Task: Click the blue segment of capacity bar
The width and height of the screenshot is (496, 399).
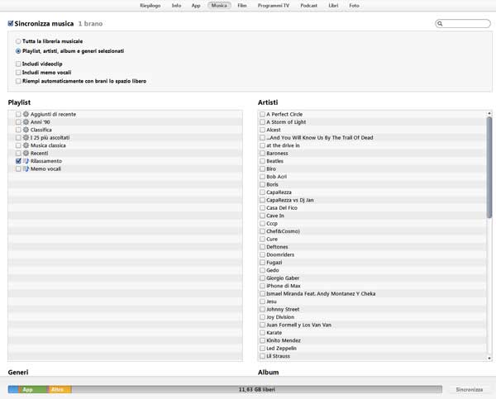Action: [x=13, y=390]
